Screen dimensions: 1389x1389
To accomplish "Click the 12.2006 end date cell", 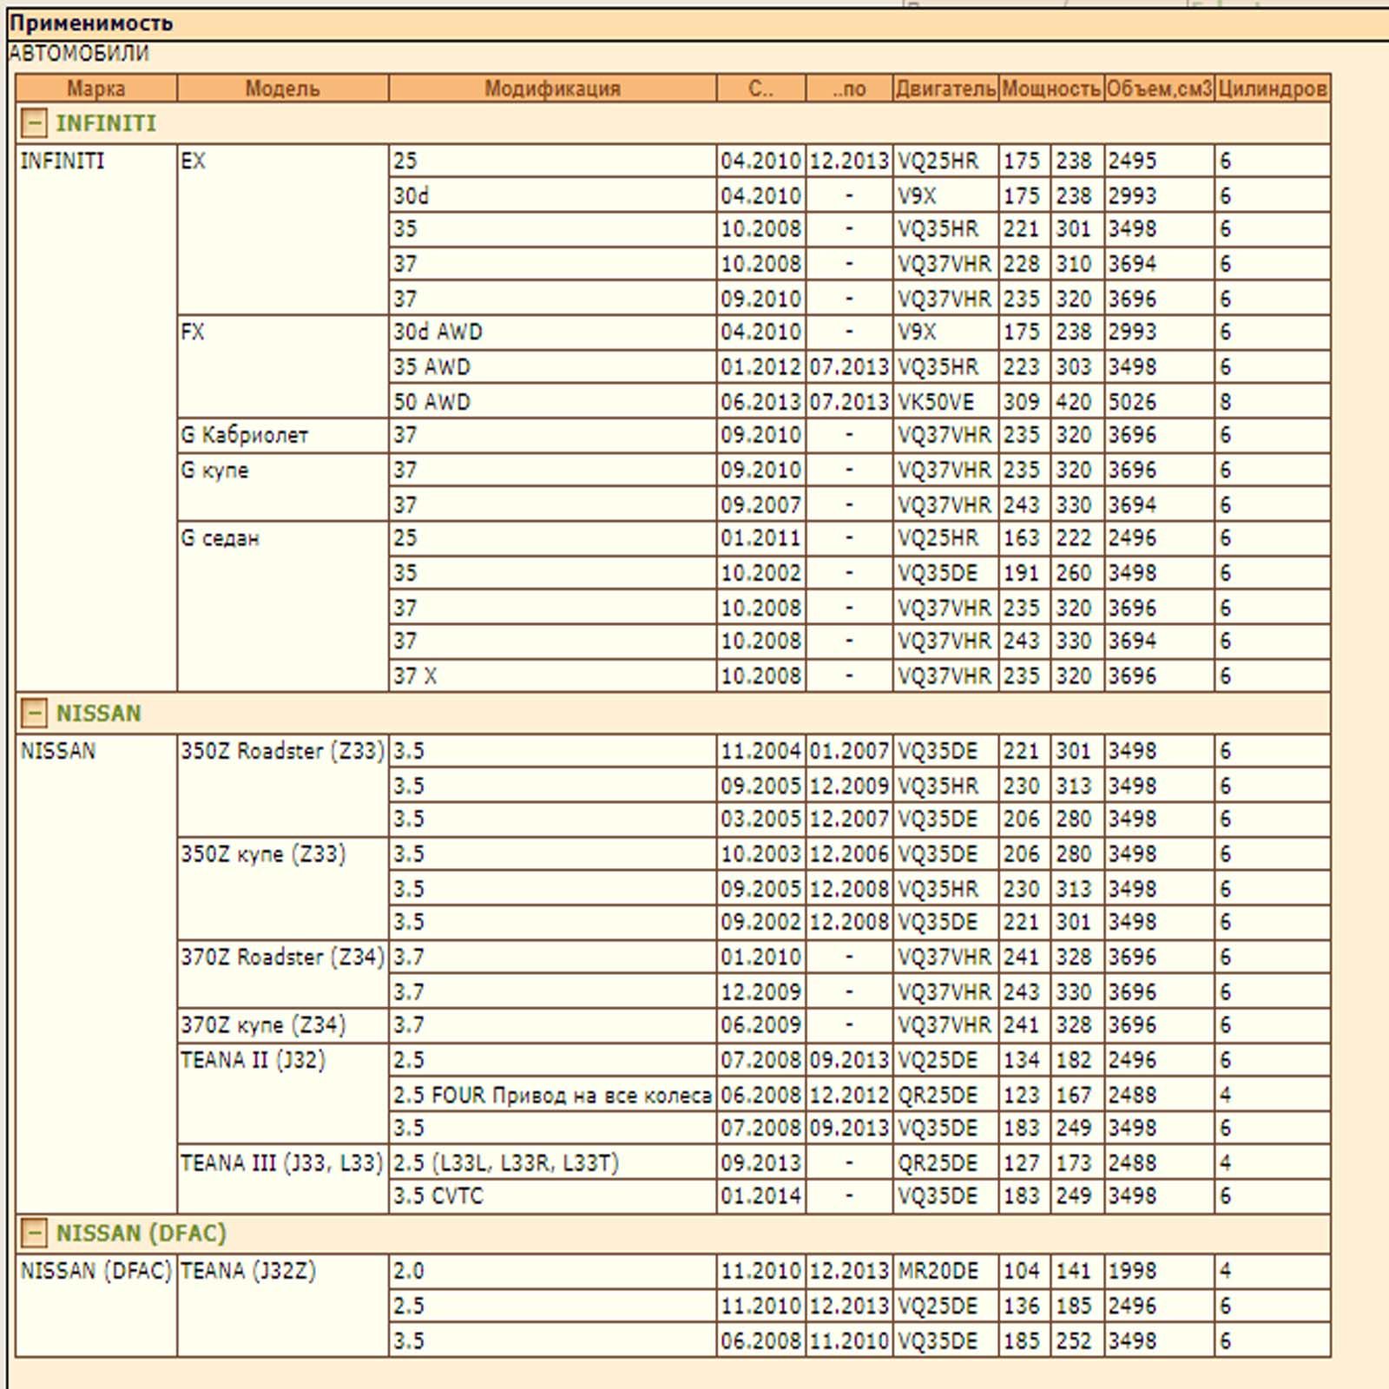I will click(x=849, y=854).
